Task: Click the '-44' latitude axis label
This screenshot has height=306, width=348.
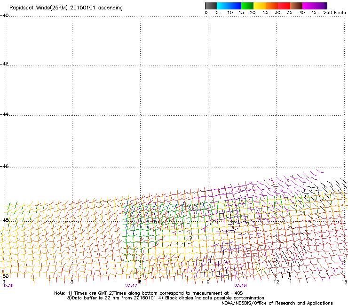Action: (x=4, y=114)
